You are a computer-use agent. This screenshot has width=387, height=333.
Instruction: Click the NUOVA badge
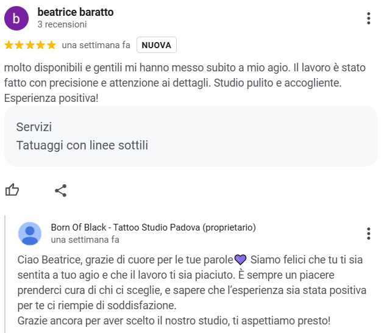157,45
